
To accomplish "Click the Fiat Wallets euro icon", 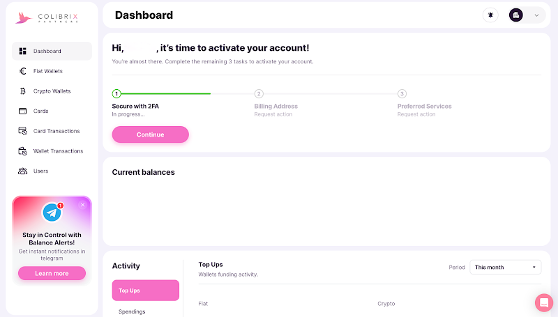I will point(23,71).
